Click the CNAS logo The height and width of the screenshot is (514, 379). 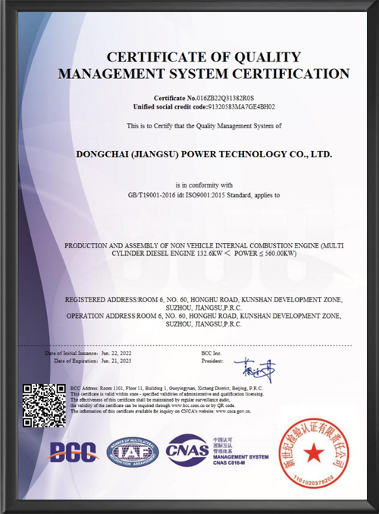pyautogui.click(x=187, y=450)
